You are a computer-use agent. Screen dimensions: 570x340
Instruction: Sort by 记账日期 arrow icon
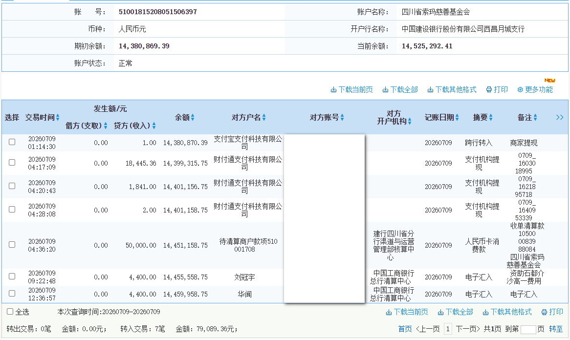(457, 117)
